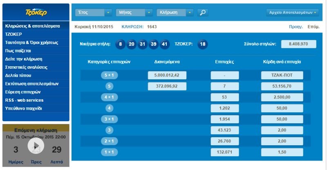Click the 132.071 successes cell

click(224, 152)
